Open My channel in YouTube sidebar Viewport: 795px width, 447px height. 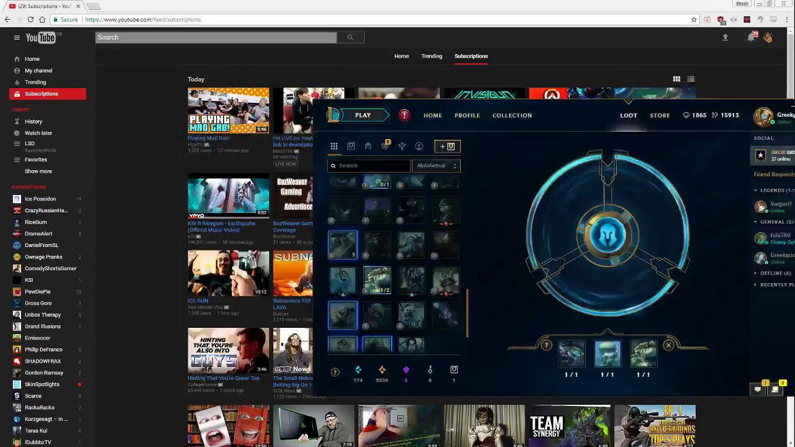[x=39, y=71]
